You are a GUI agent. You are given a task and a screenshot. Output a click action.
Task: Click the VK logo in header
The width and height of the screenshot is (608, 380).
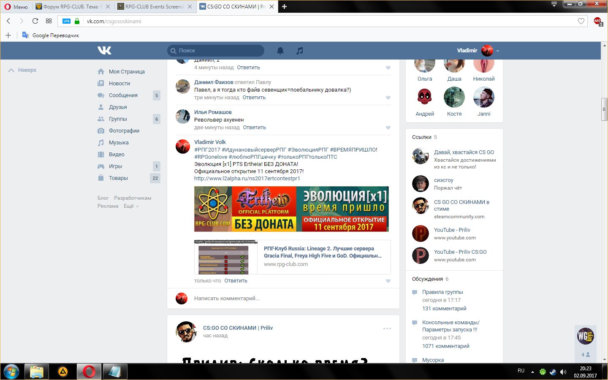[104, 50]
